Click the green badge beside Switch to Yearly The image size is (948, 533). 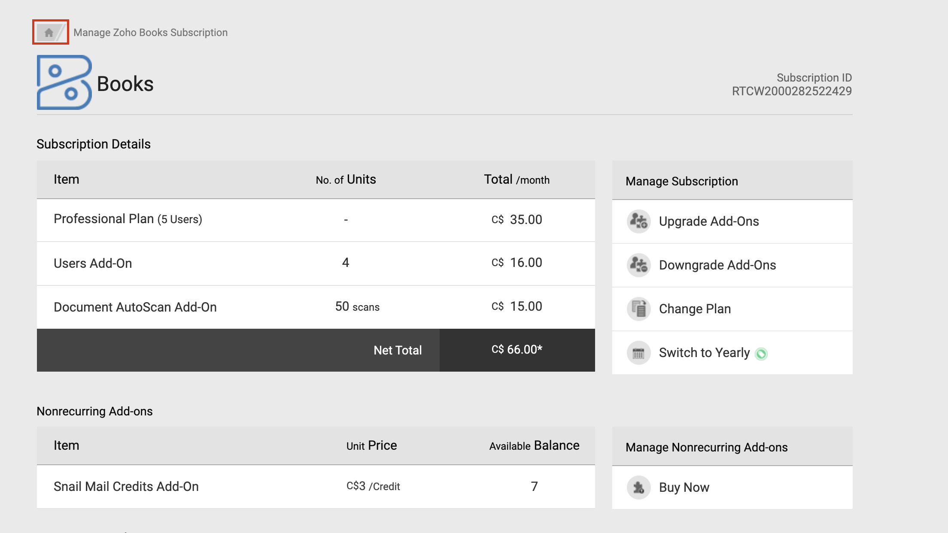click(761, 354)
